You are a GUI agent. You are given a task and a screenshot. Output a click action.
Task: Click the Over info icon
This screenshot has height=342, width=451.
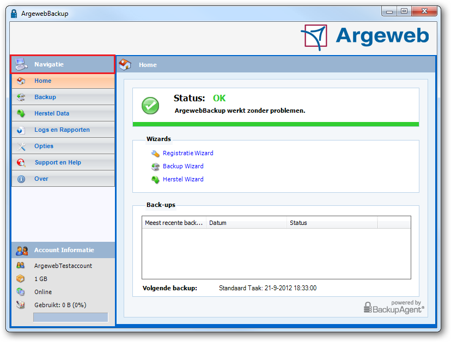click(x=21, y=179)
